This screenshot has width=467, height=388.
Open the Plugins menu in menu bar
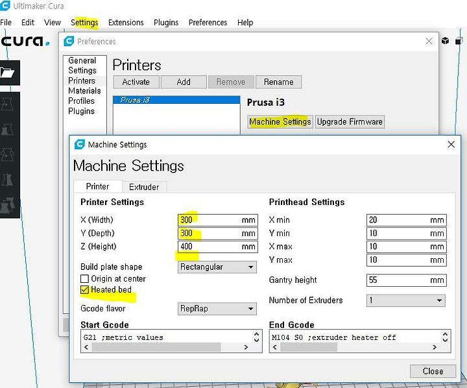(x=166, y=22)
